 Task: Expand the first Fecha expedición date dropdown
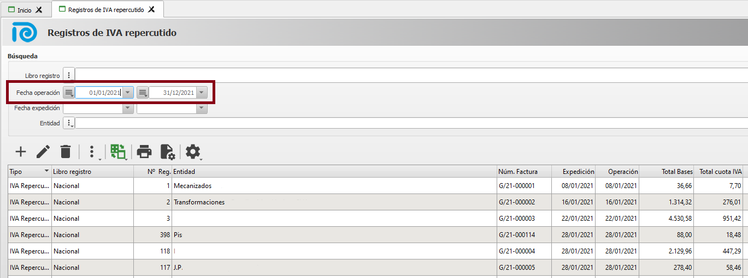(128, 108)
